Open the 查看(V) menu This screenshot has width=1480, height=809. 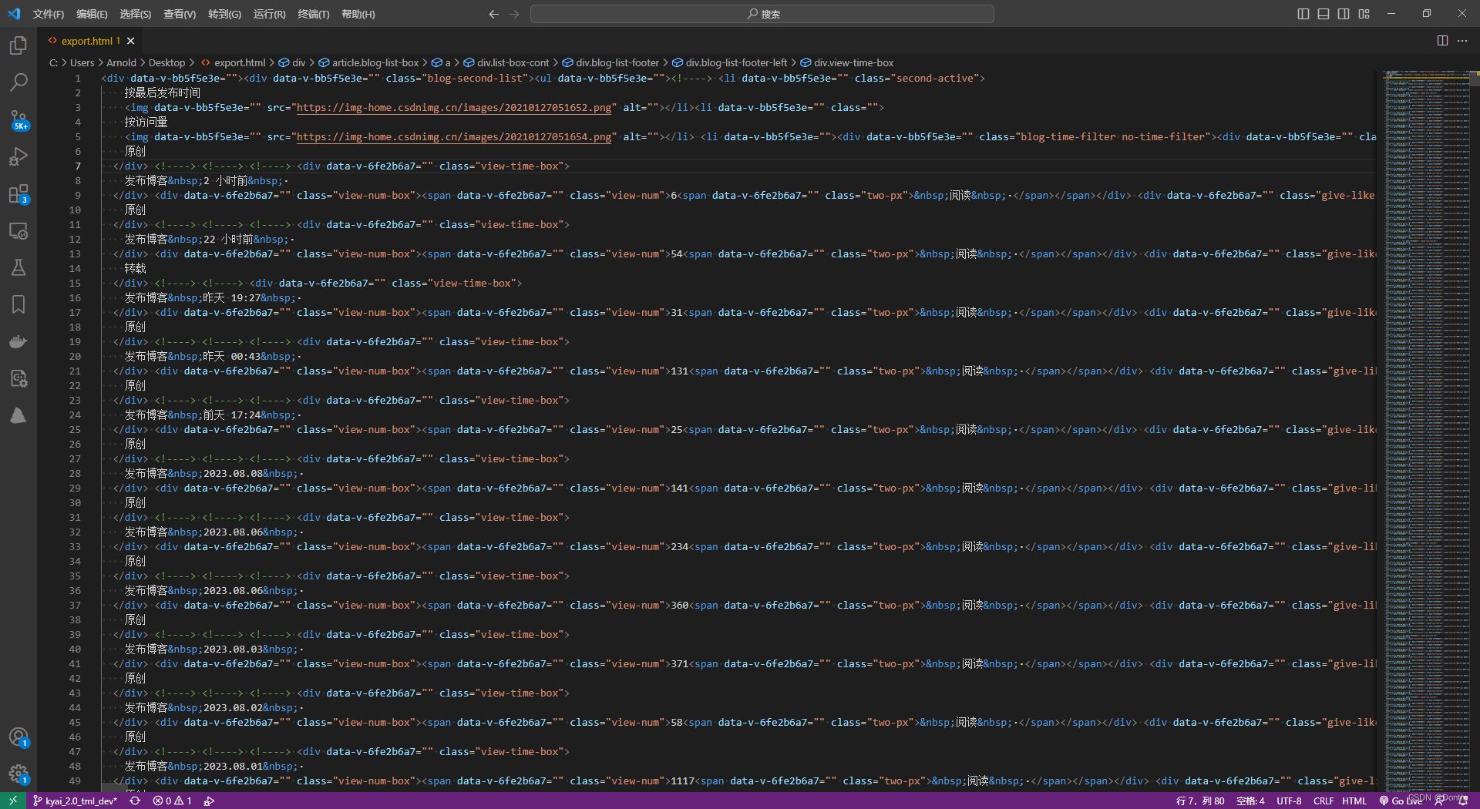[x=180, y=14]
